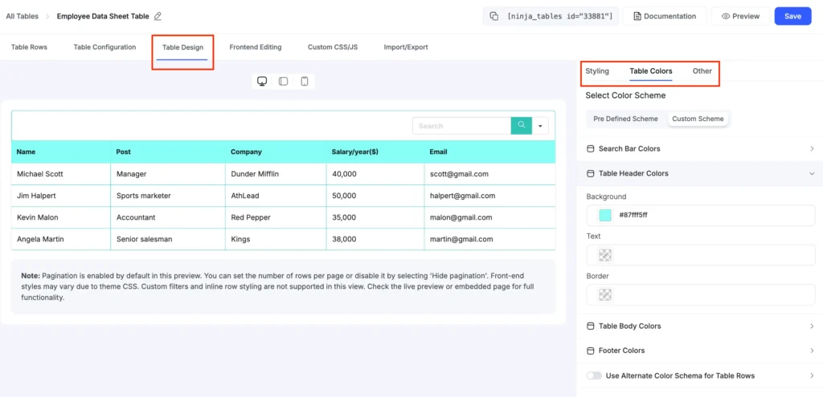Click the 38,000 salary cell

[375, 239]
